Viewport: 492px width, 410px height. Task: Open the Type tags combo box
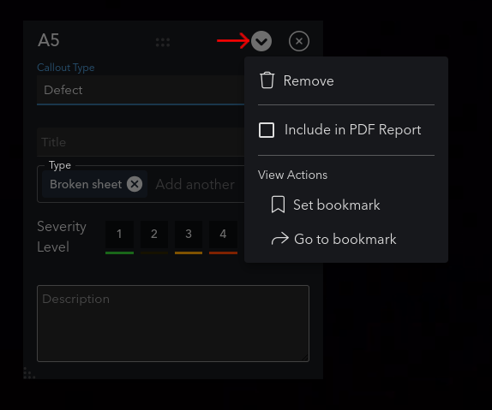(141, 184)
